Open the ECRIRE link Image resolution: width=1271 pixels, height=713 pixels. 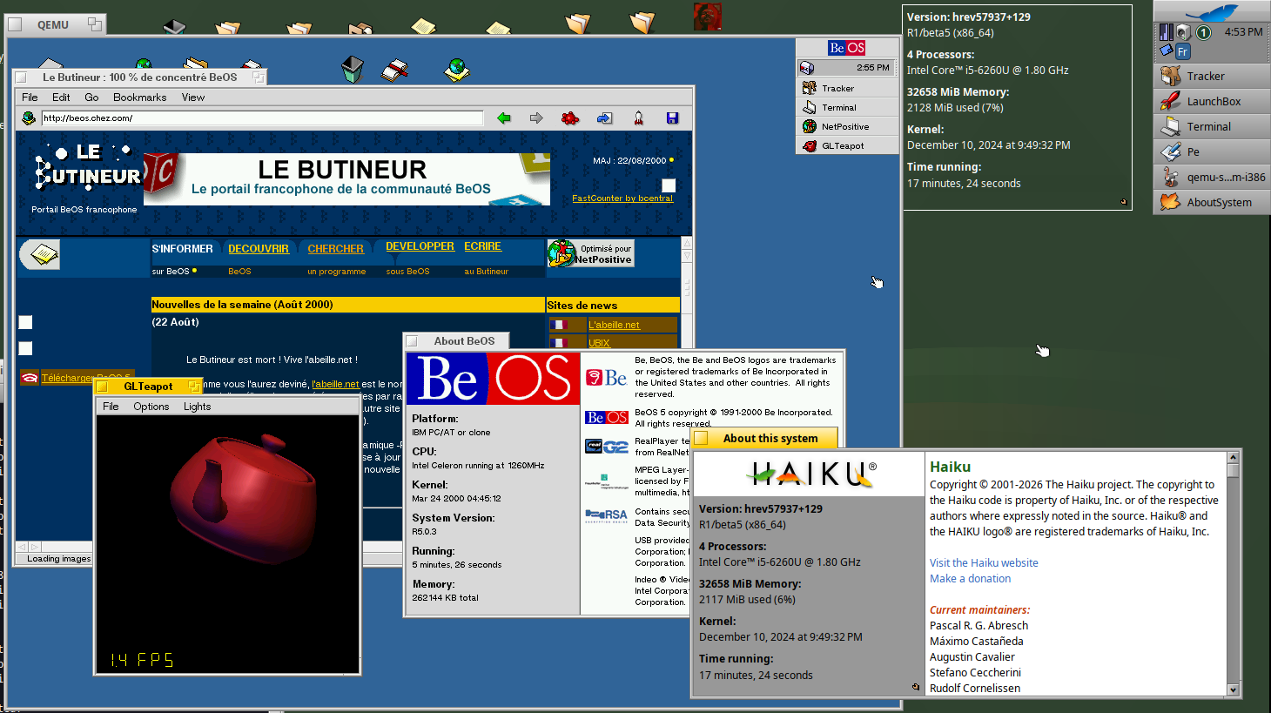(482, 246)
